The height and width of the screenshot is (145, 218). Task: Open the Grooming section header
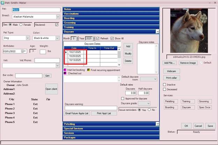click(111, 23)
